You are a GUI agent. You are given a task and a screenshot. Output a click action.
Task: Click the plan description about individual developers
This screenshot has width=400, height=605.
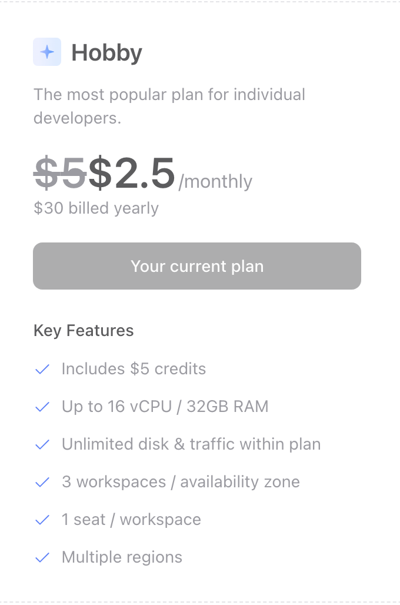(x=169, y=106)
